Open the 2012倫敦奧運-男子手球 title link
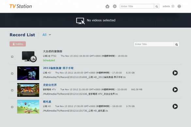 click(58, 68)
